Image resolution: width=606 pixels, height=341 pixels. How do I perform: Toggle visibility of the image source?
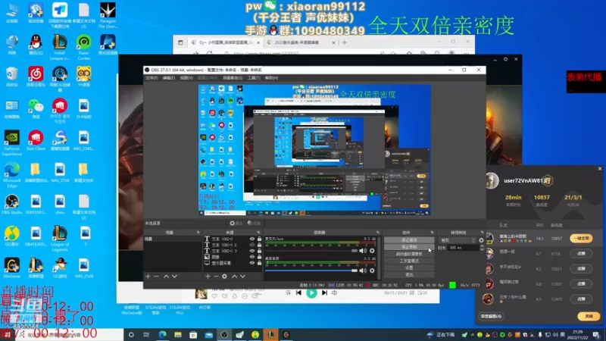click(252, 257)
